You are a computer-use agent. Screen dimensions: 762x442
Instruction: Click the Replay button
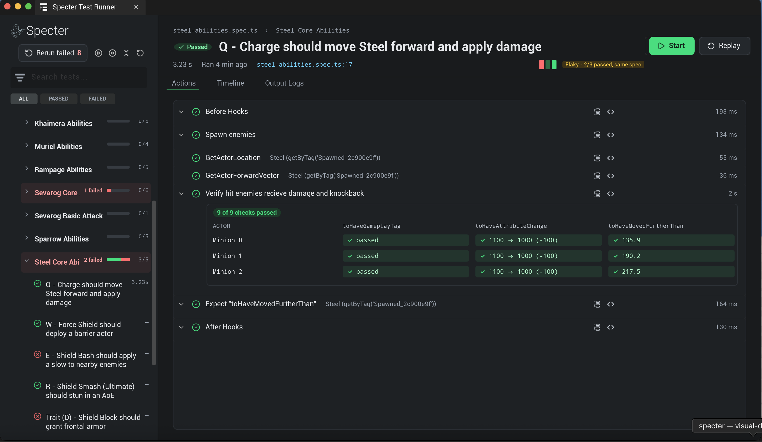[x=724, y=46]
